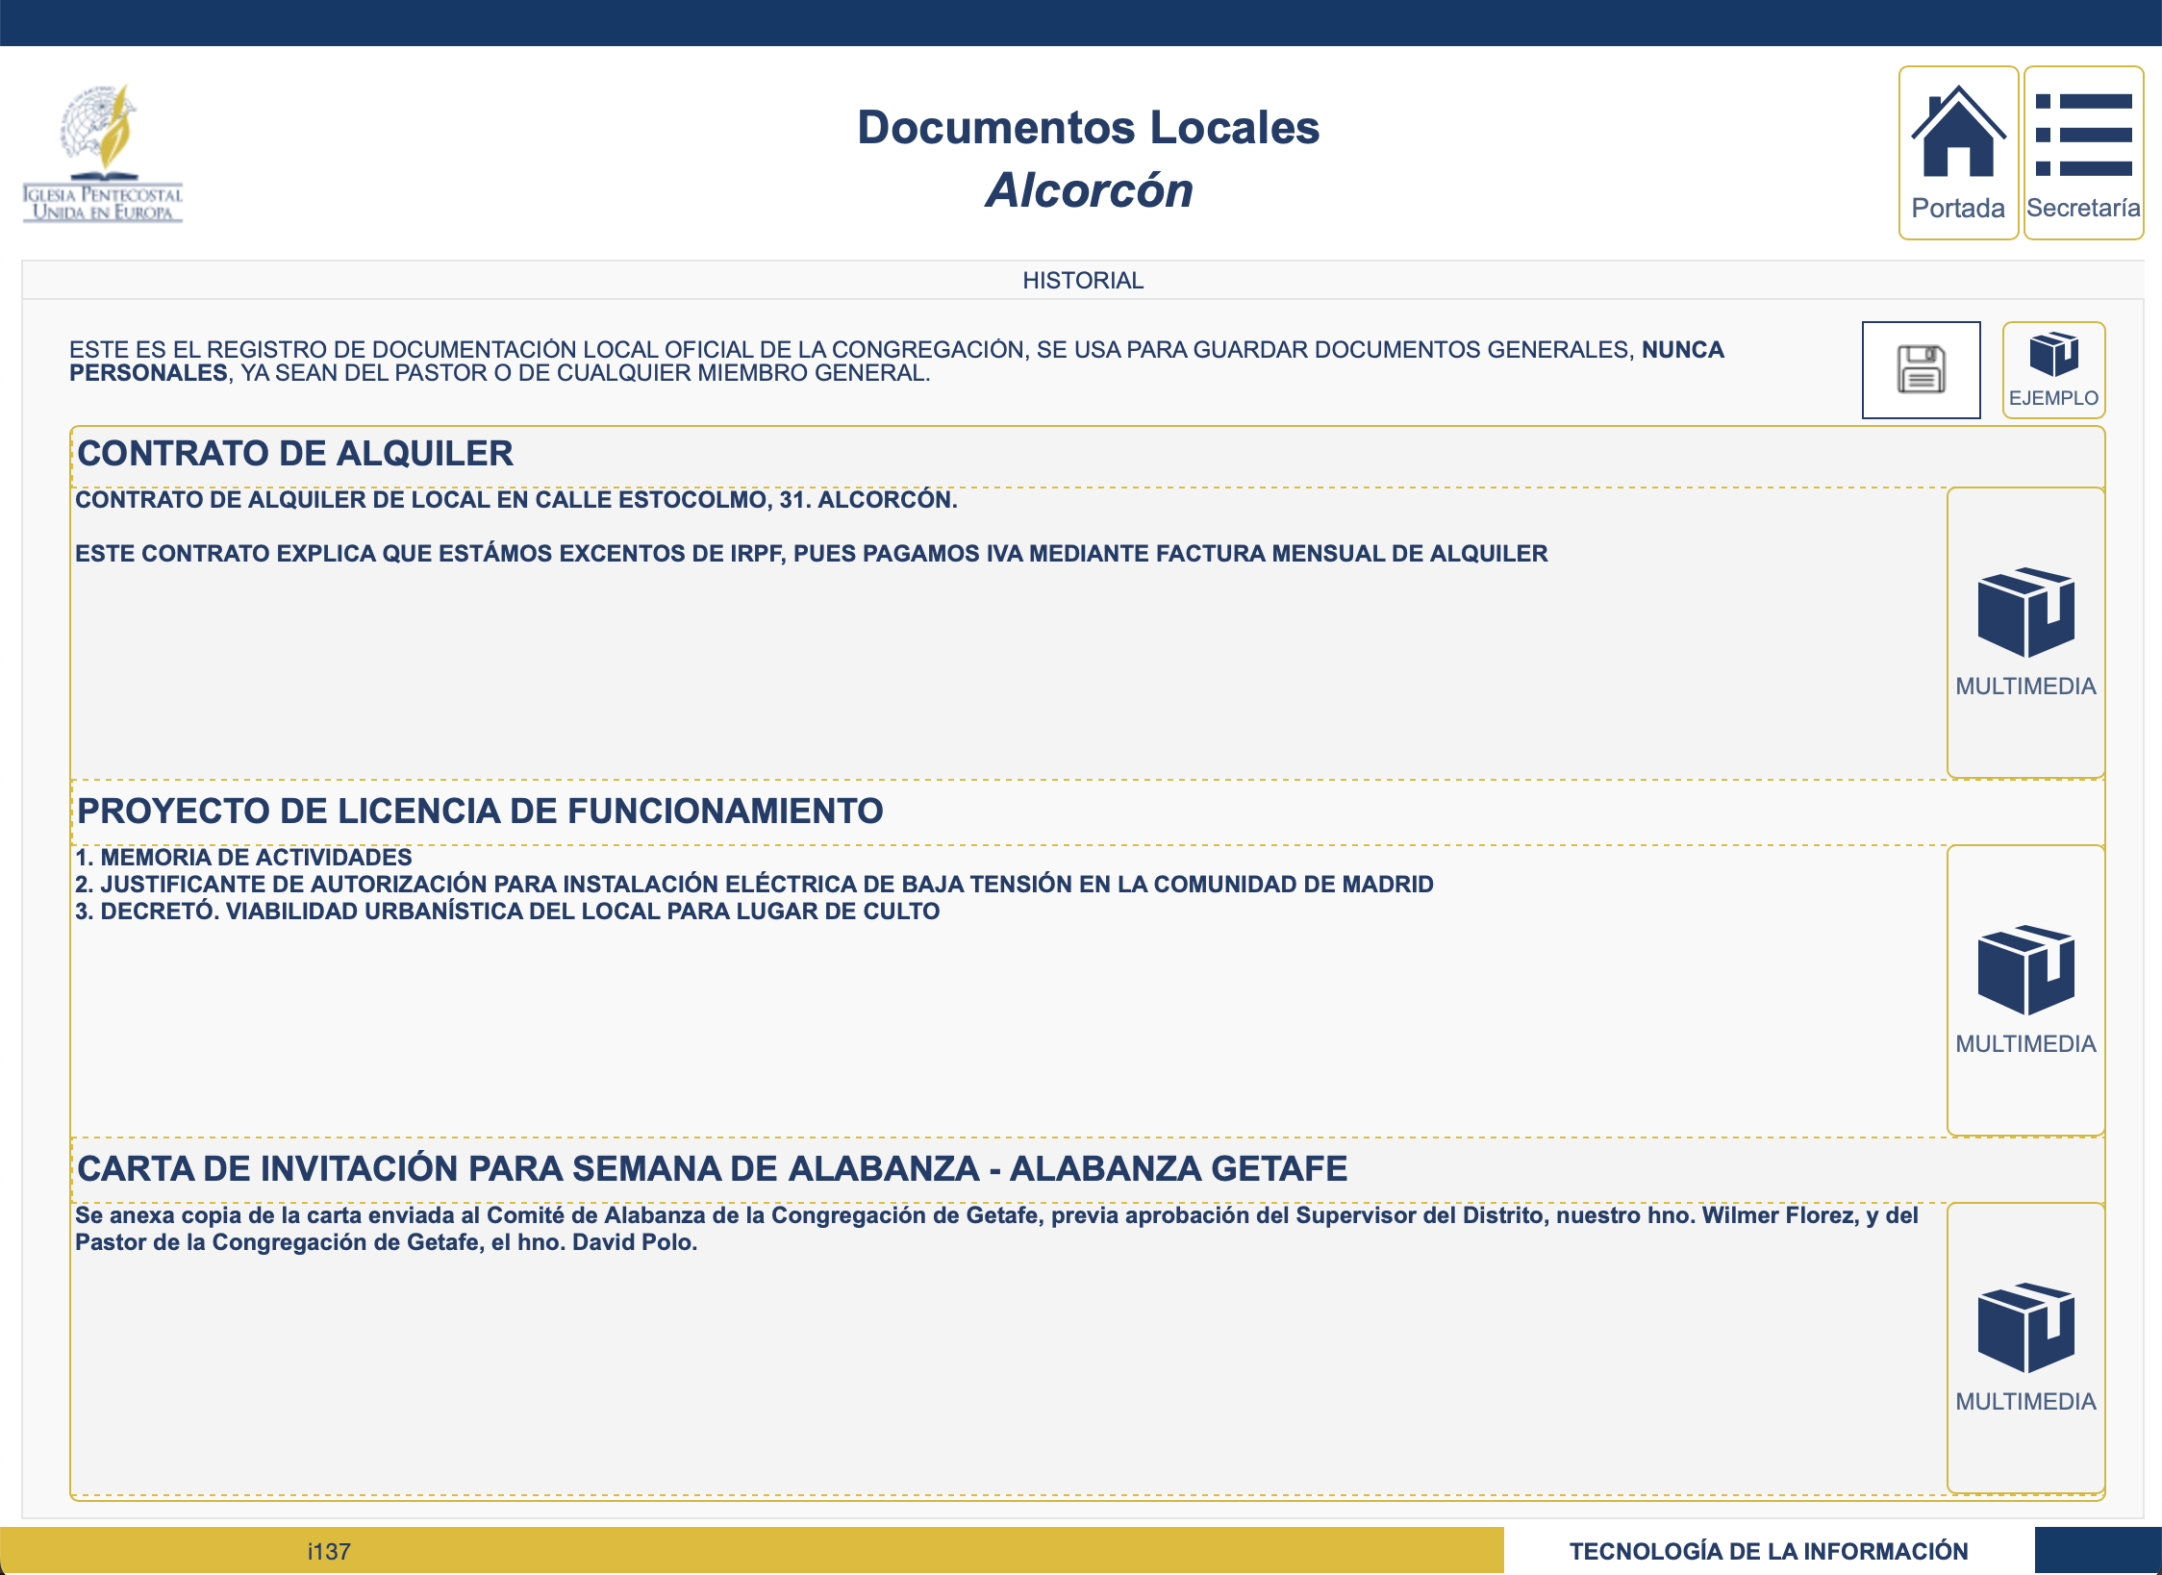Click the Contrato de Alquiler description text
The width and height of the screenshot is (2162, 1575).
point(811,553)
